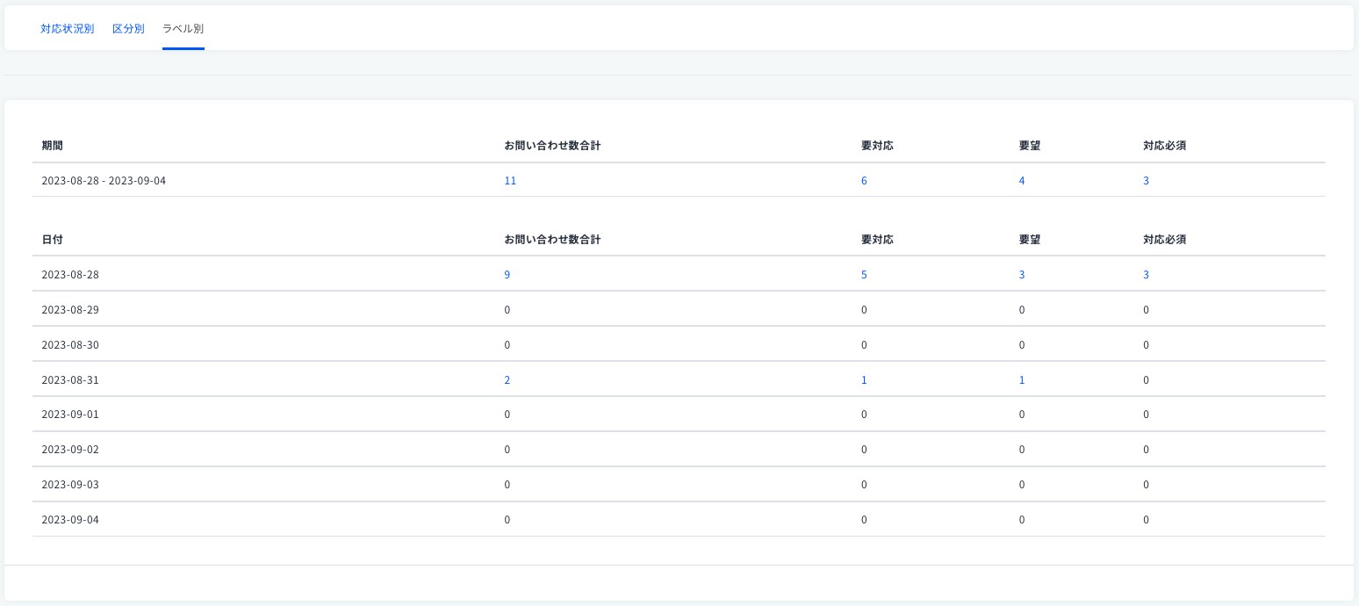Image resolution: width=1359 pixels, height=606 pixels.
Task: Click the 2023-09-04 date cell
Action: [70, 520]
